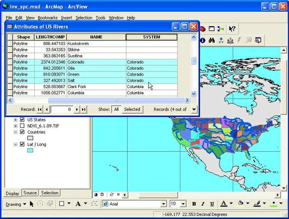
Task: Open the Selection menu
Action: [84, 18]
